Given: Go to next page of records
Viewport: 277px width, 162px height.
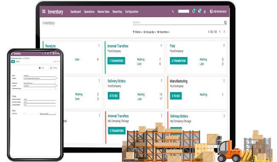Looking at the screenshot, I should click(224, 32).
